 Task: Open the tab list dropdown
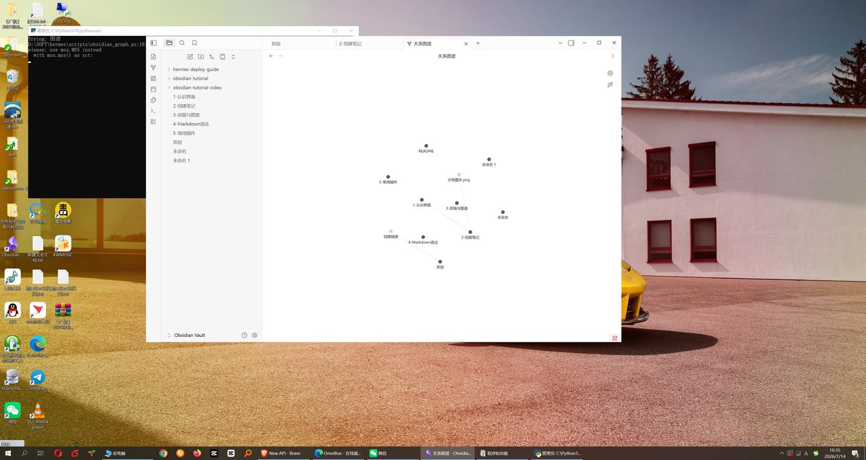click(560, 43)
